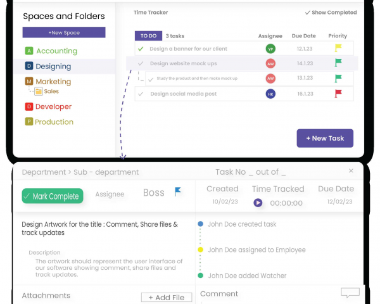
Task: Click the Sales folder icon
Action: [x=39, y=92]
